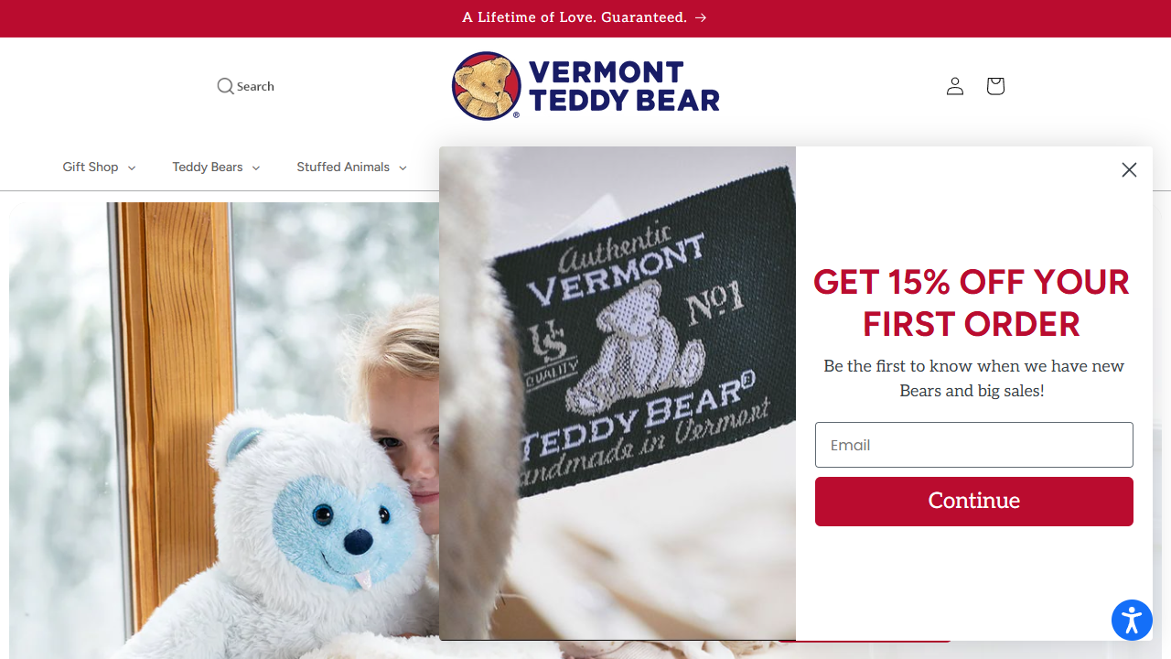Expand the Gift Shop menu chevron
This screenshot has height=659, width=1171.
point(132,167)
